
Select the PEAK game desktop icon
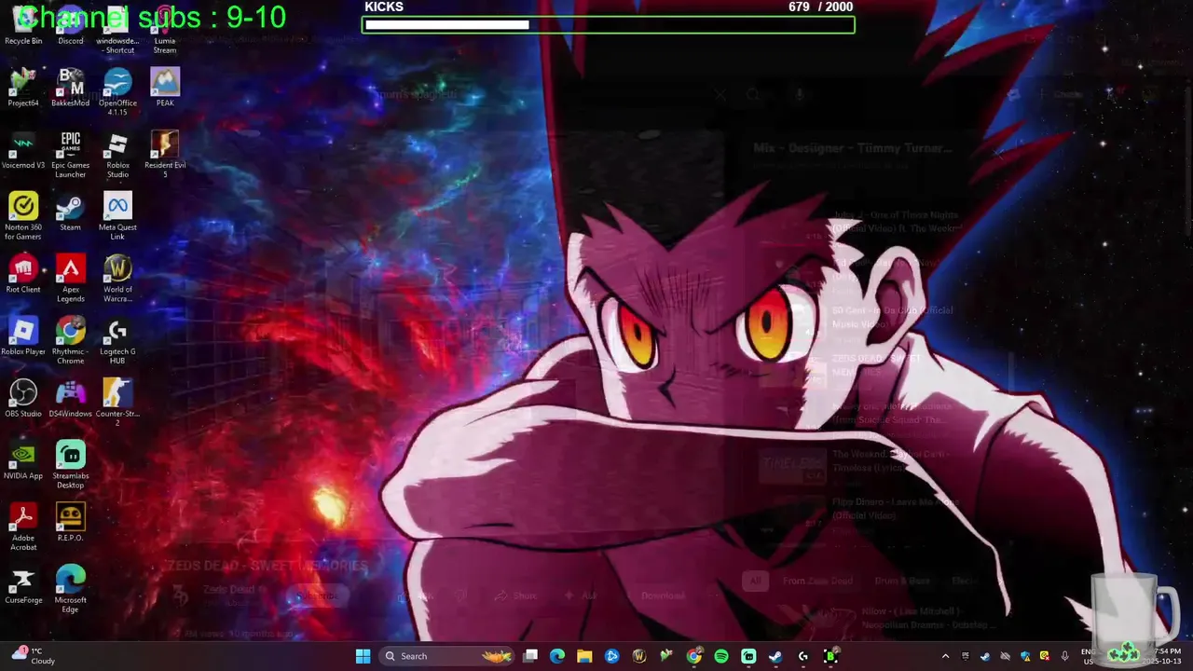coord(165,88)
